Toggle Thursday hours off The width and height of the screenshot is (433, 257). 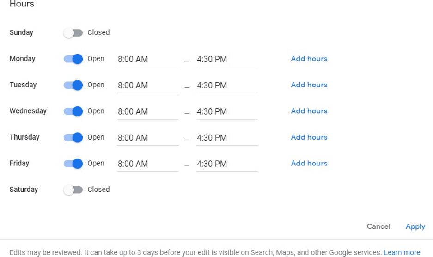(73, 137)
